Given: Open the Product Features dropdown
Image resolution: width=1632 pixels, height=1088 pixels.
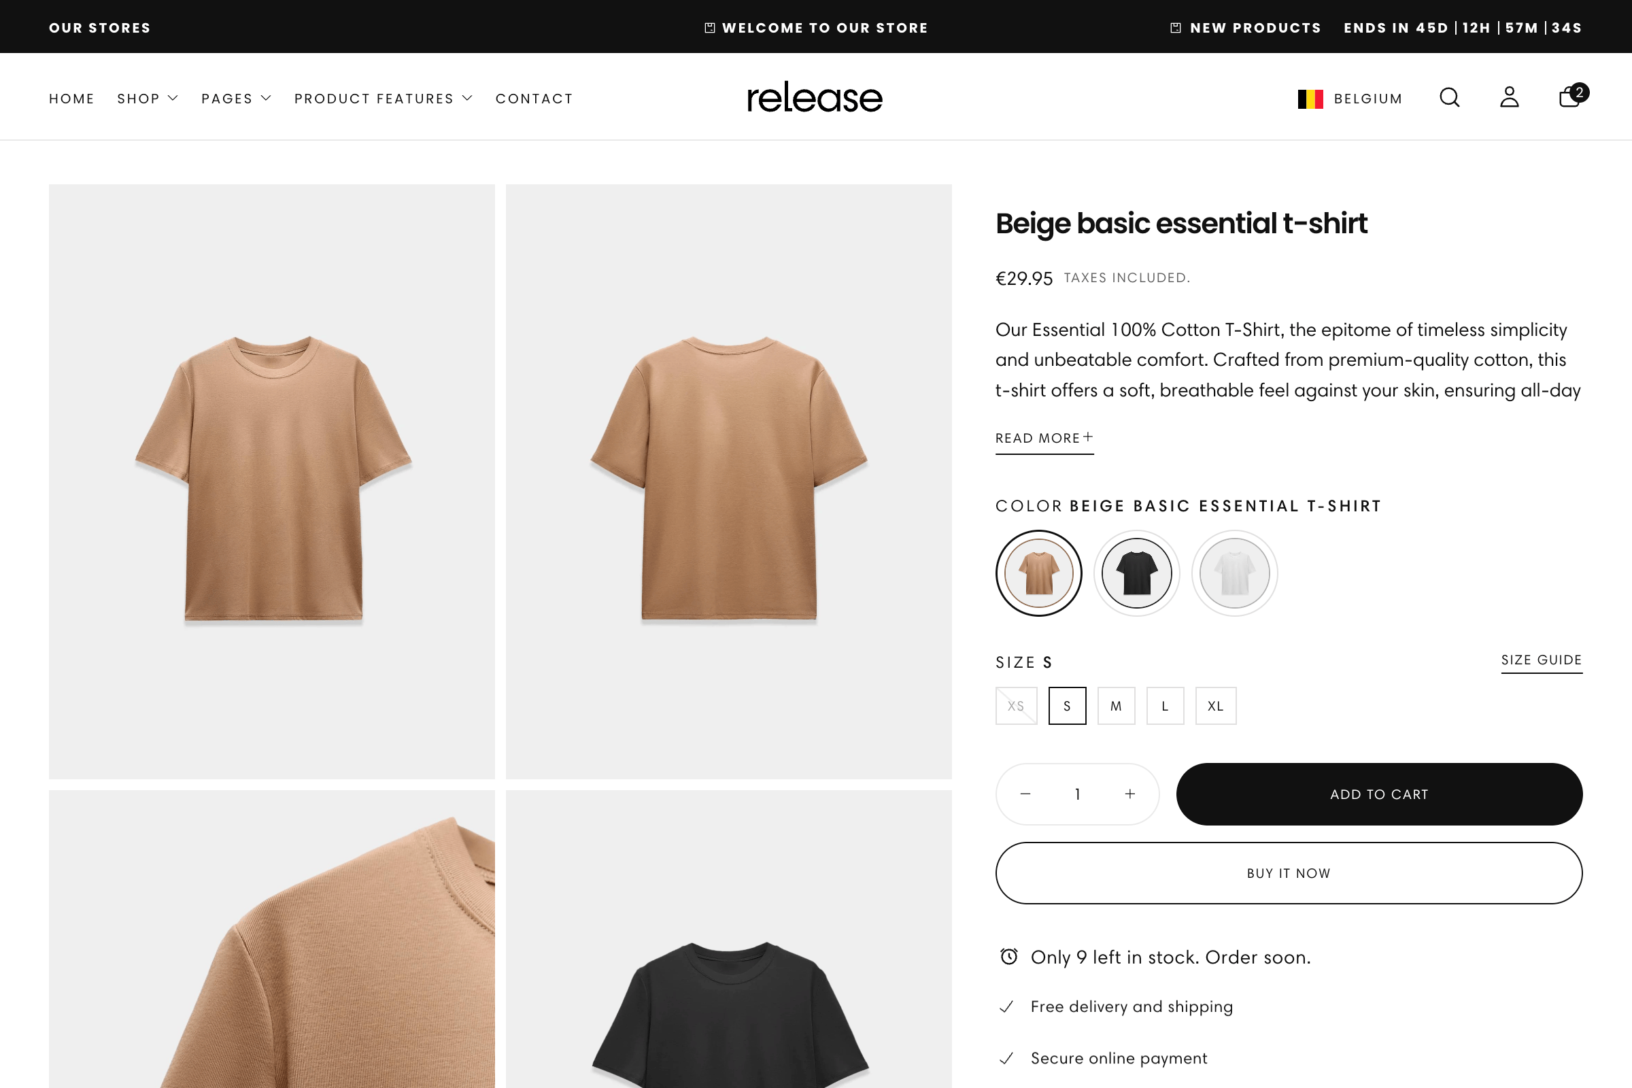Looking at the screenshot, I should click(x=383, y=98).
